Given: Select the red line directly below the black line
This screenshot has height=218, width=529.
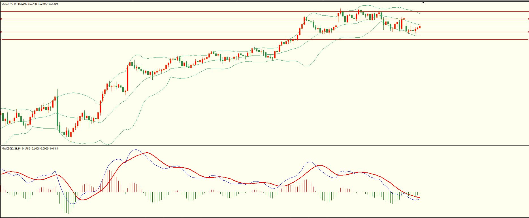Looking at the screenshot, I should point(264,32).
